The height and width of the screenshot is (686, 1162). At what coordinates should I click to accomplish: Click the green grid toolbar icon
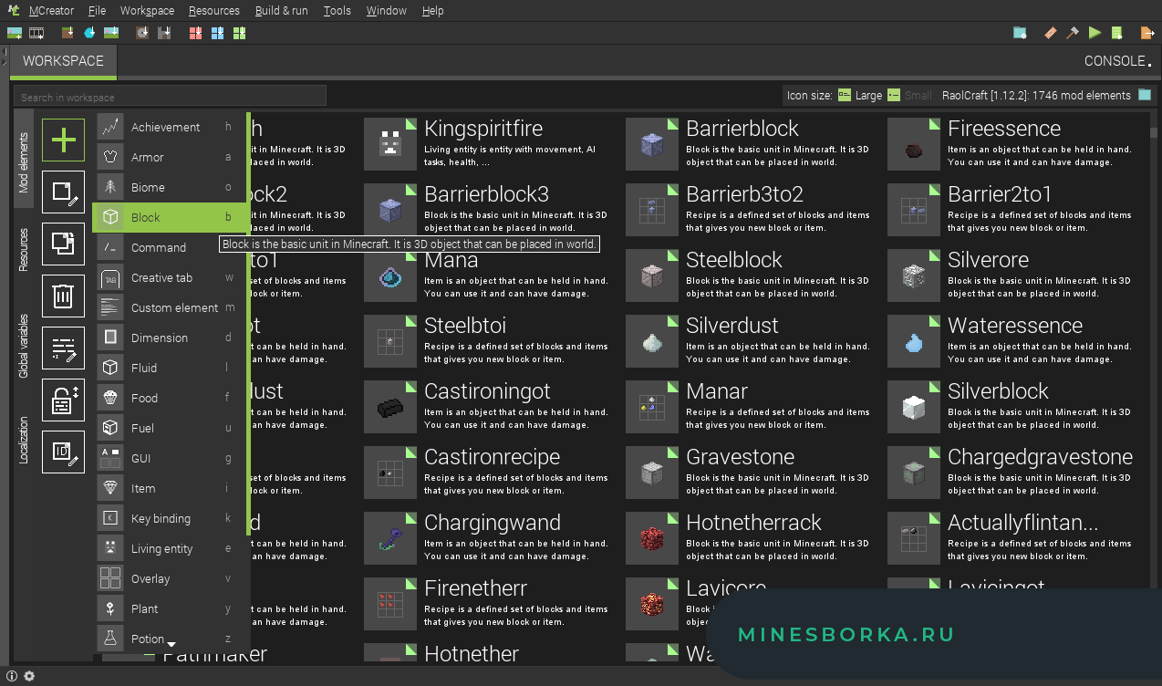click(239, 33)
